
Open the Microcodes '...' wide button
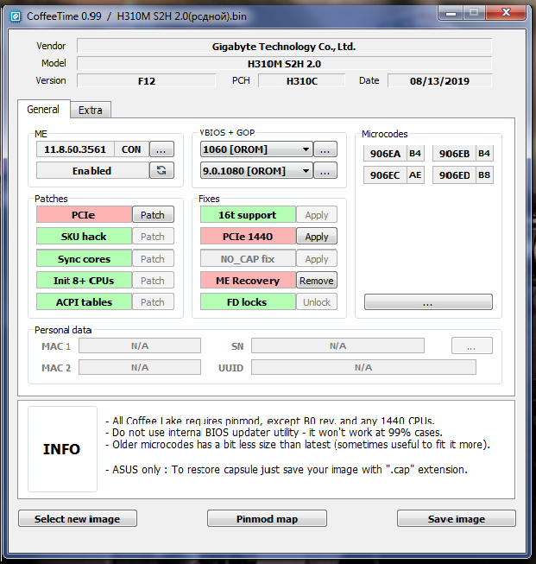coord(428,301)
